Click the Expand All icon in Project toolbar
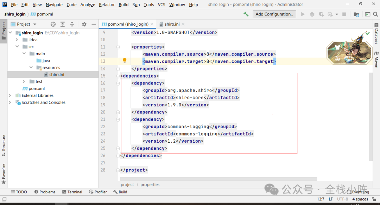 tap(63, 24)
